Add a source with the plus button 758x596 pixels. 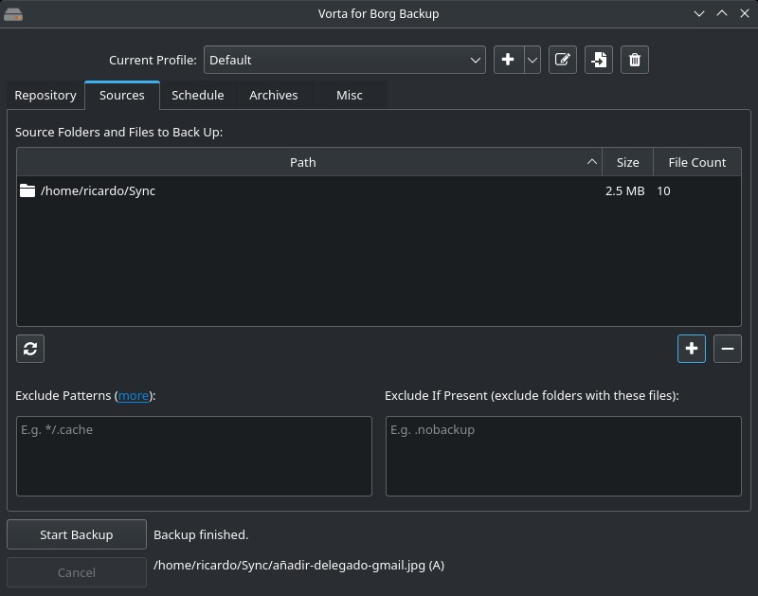pyautogui.click(x=692, y=349)
